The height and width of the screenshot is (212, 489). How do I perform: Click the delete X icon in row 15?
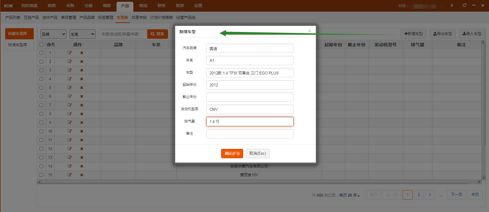pos(82,175)
